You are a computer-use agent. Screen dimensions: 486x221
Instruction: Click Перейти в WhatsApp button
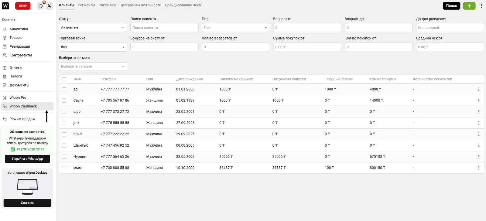[27, 159]
